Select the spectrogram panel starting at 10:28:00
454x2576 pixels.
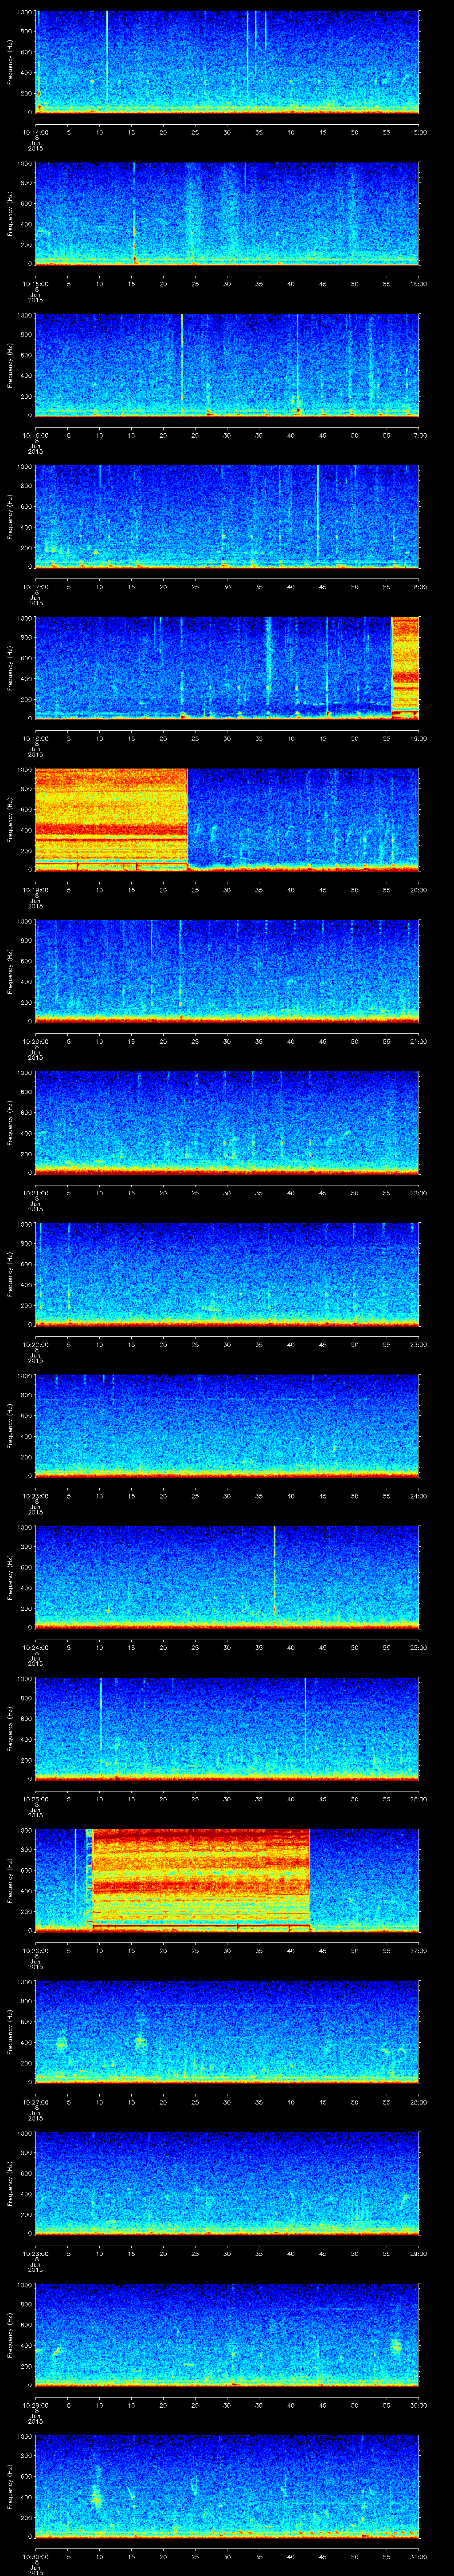point(227,2183)
